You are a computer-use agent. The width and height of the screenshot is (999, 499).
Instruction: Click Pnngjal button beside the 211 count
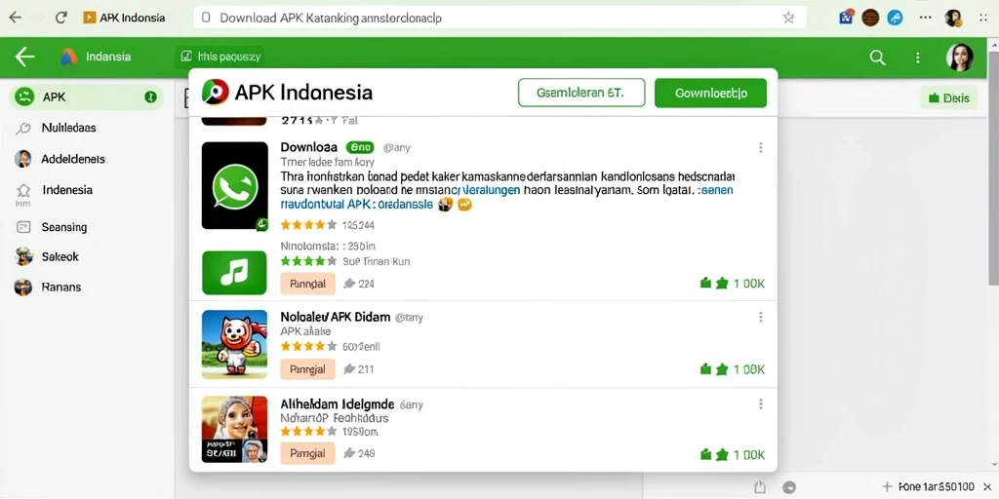(x=307, y=369)
